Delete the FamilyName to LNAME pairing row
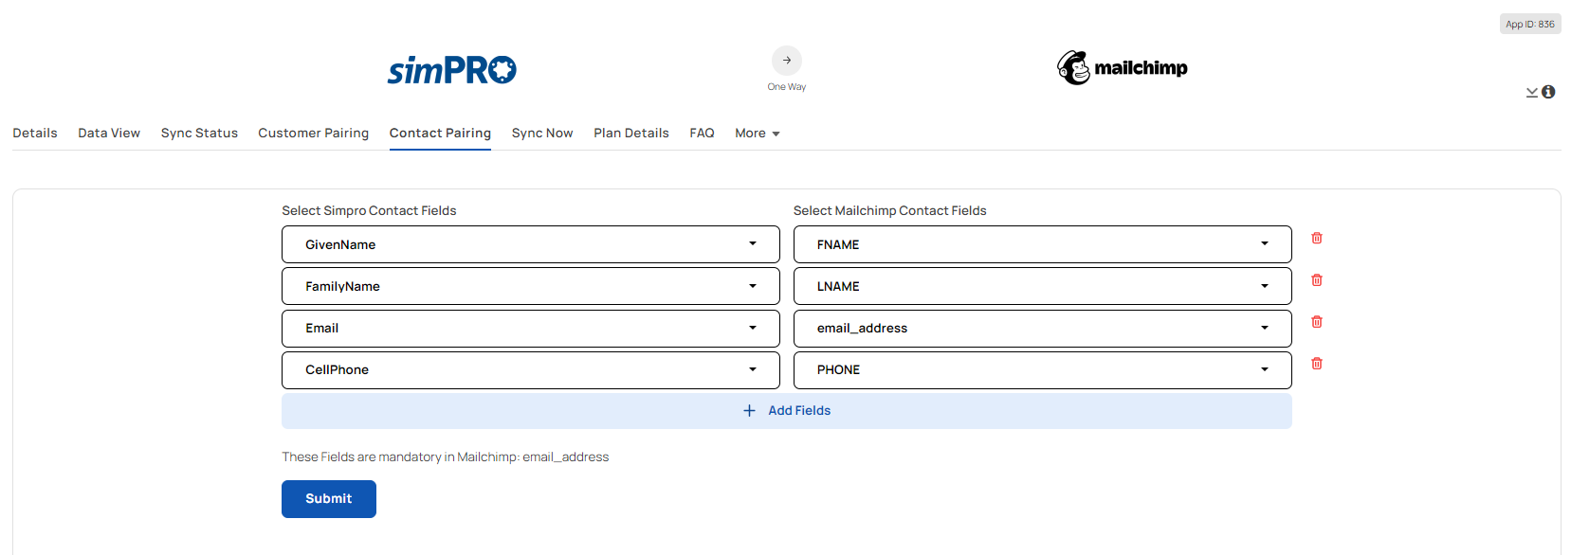The height and width of the screenshot is (555, 1571). click(1317, 279)
